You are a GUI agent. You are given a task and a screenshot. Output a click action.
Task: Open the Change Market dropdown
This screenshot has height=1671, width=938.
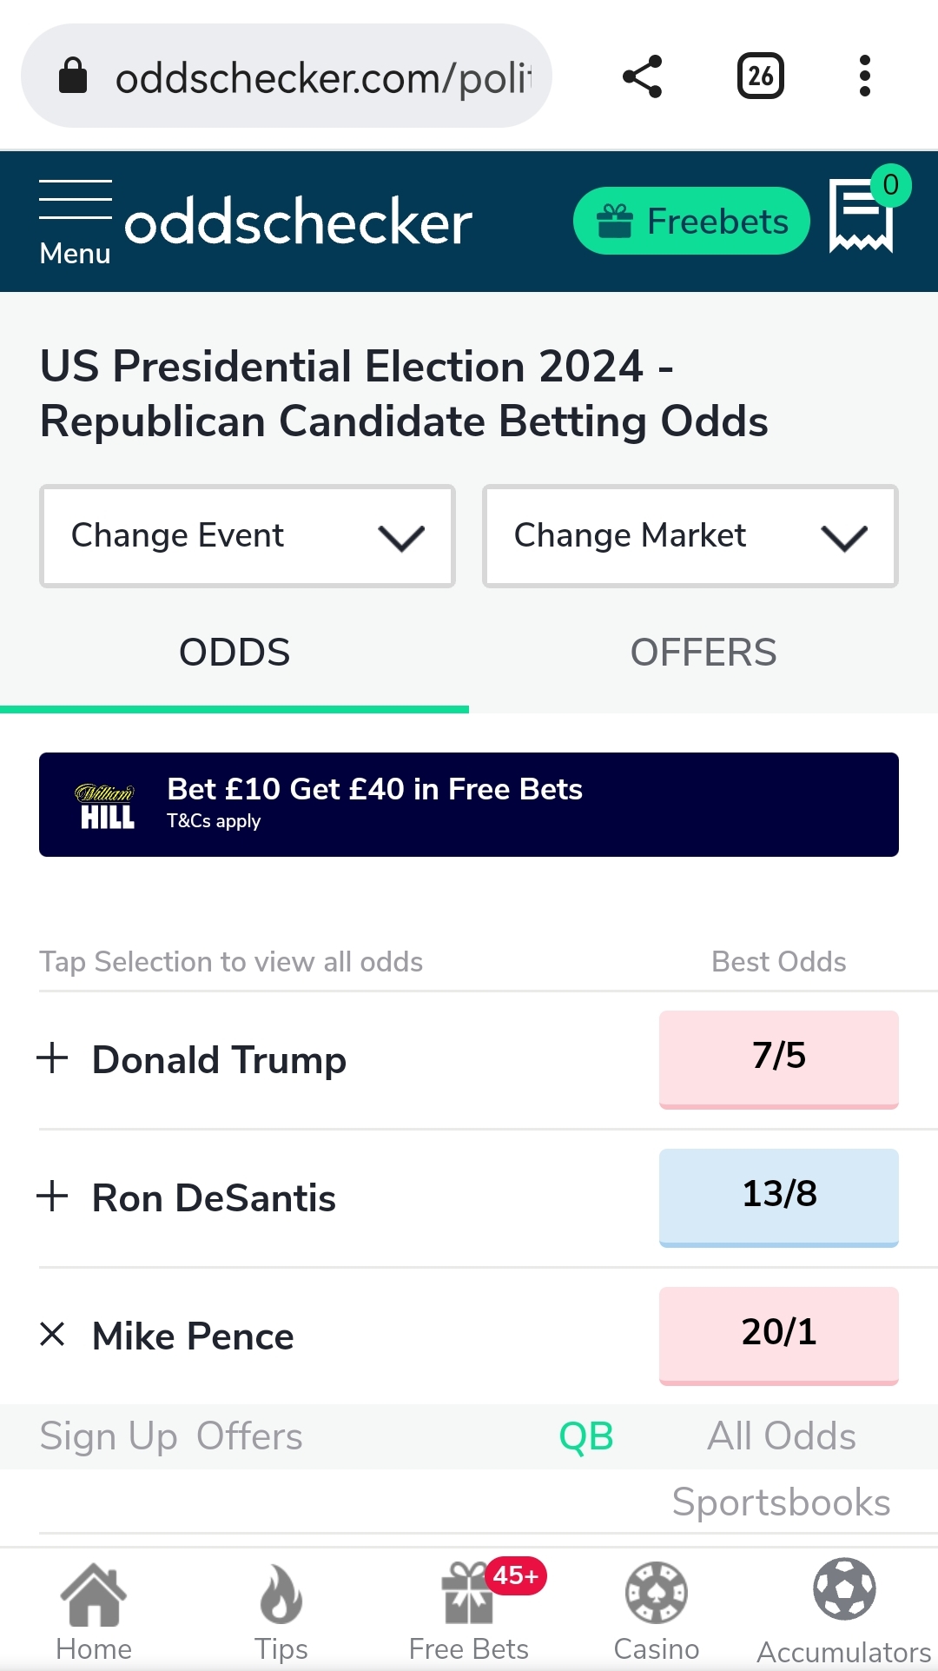(690, 536)
